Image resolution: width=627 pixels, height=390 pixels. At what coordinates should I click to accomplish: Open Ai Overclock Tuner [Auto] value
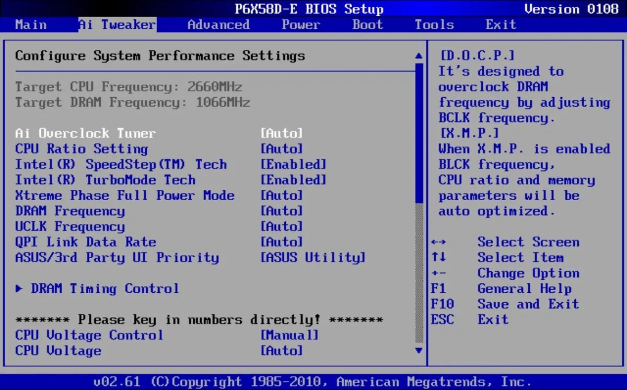[x=282, y=133]
